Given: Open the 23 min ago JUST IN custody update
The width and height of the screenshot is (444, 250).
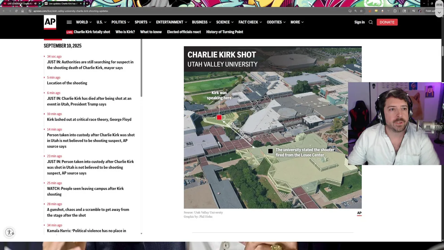Looking at the screenshot, I should (x=90, y=167).
